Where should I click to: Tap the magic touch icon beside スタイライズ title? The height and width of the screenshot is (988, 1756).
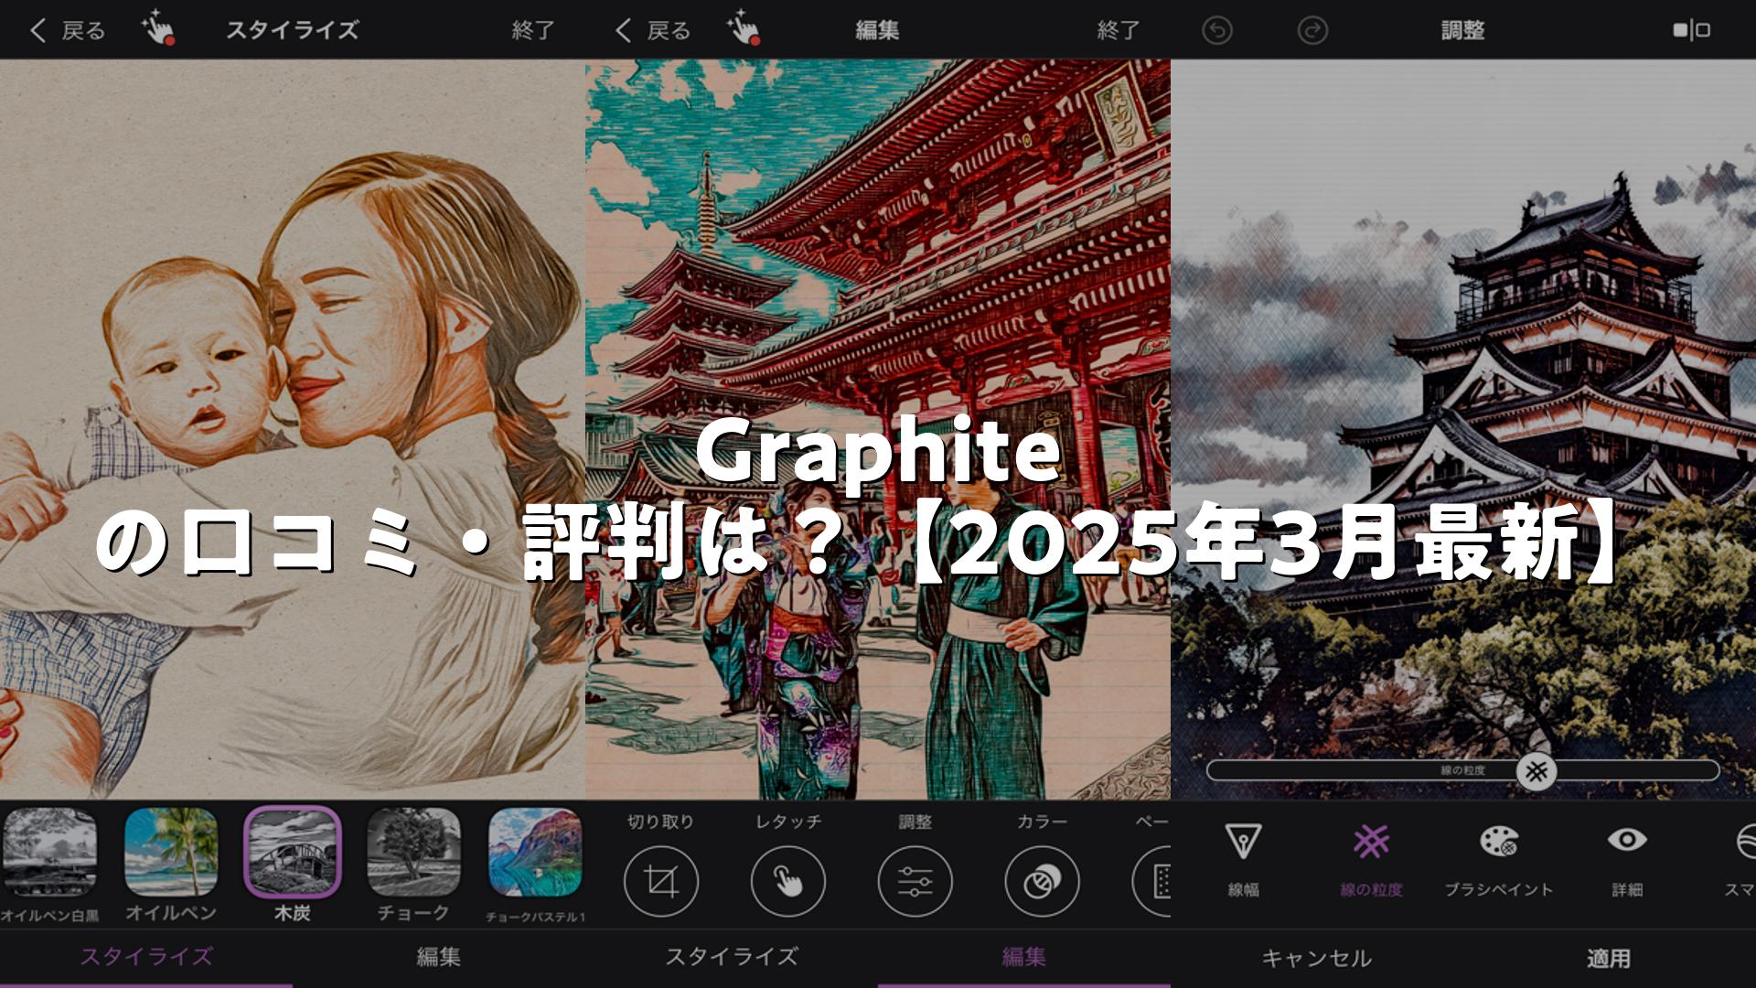[158, 28]
